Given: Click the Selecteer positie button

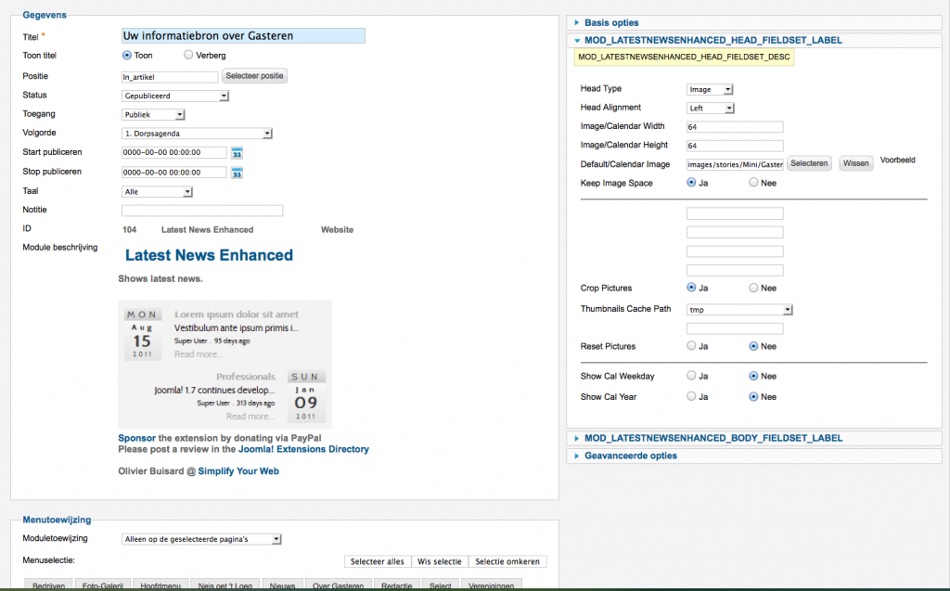Looking at the screenshot, I should pos(255,76).
